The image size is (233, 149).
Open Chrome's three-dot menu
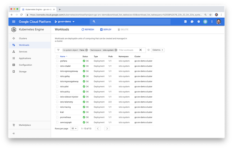[221, 15]
